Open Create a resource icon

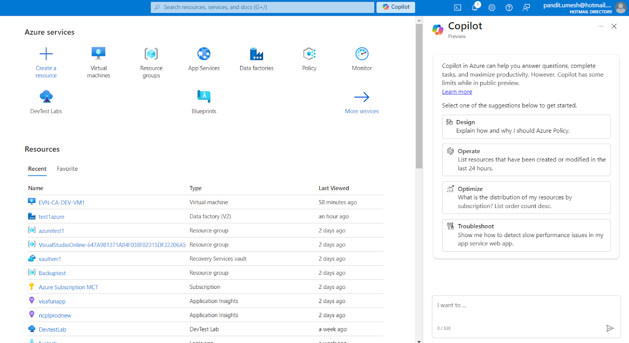46,54
